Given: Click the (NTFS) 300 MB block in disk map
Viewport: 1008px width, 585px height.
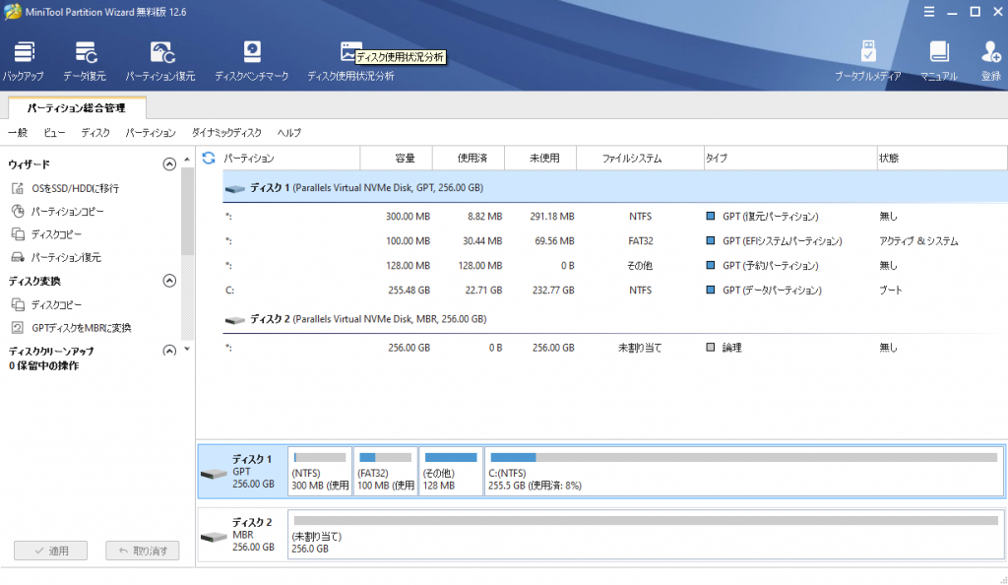Looking at the screenshot, I should [320, 471].
